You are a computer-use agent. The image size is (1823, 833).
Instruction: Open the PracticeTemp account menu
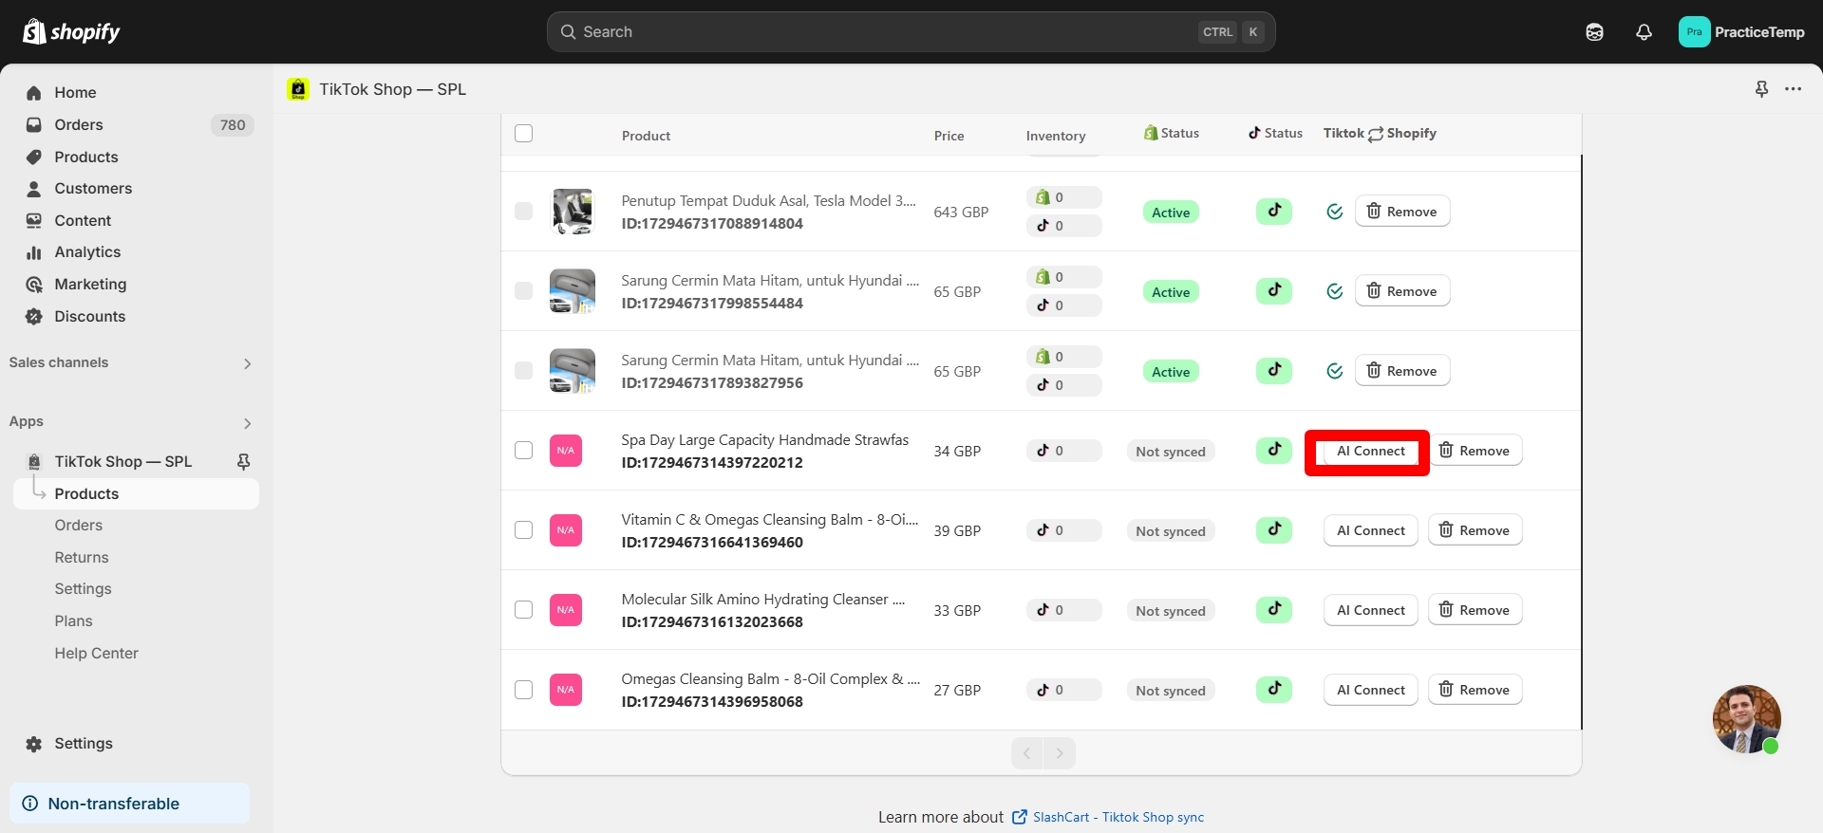[1741, 32]
